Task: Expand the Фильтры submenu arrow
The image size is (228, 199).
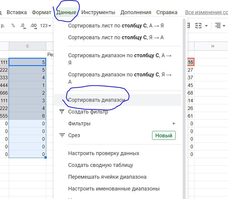Action: point(174,124)
